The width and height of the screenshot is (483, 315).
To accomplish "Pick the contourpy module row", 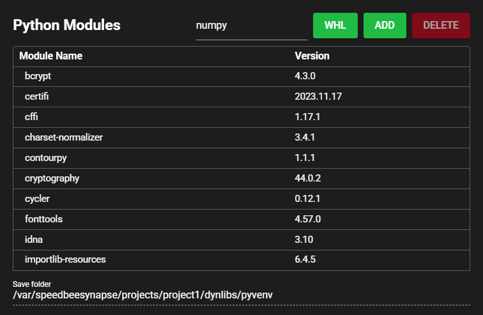I will tap(45, 158).
